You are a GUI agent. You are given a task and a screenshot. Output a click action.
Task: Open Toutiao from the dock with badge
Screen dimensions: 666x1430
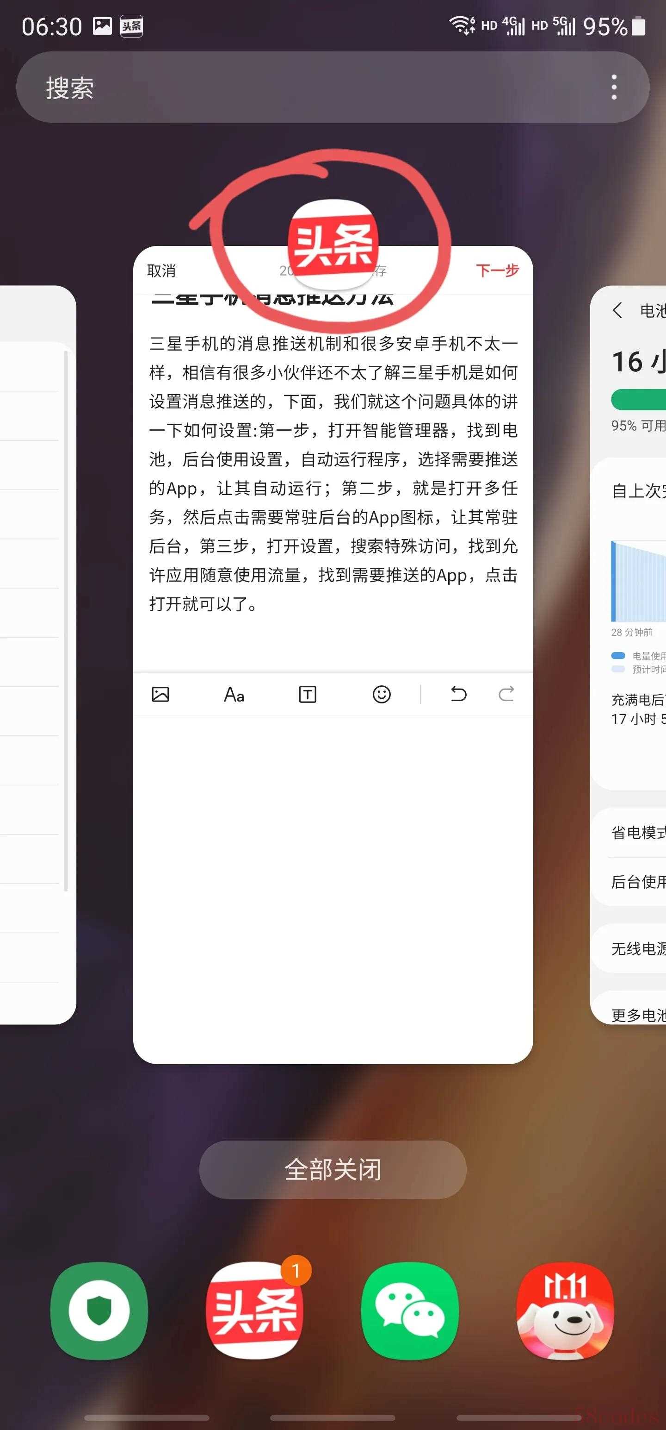(254, 1310)
